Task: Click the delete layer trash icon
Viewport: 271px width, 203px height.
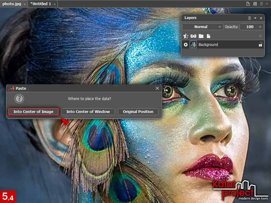Action: pyautogui.click(x=260, y=36)
